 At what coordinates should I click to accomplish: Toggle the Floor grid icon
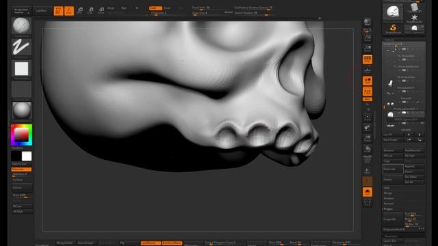[368, 70]
